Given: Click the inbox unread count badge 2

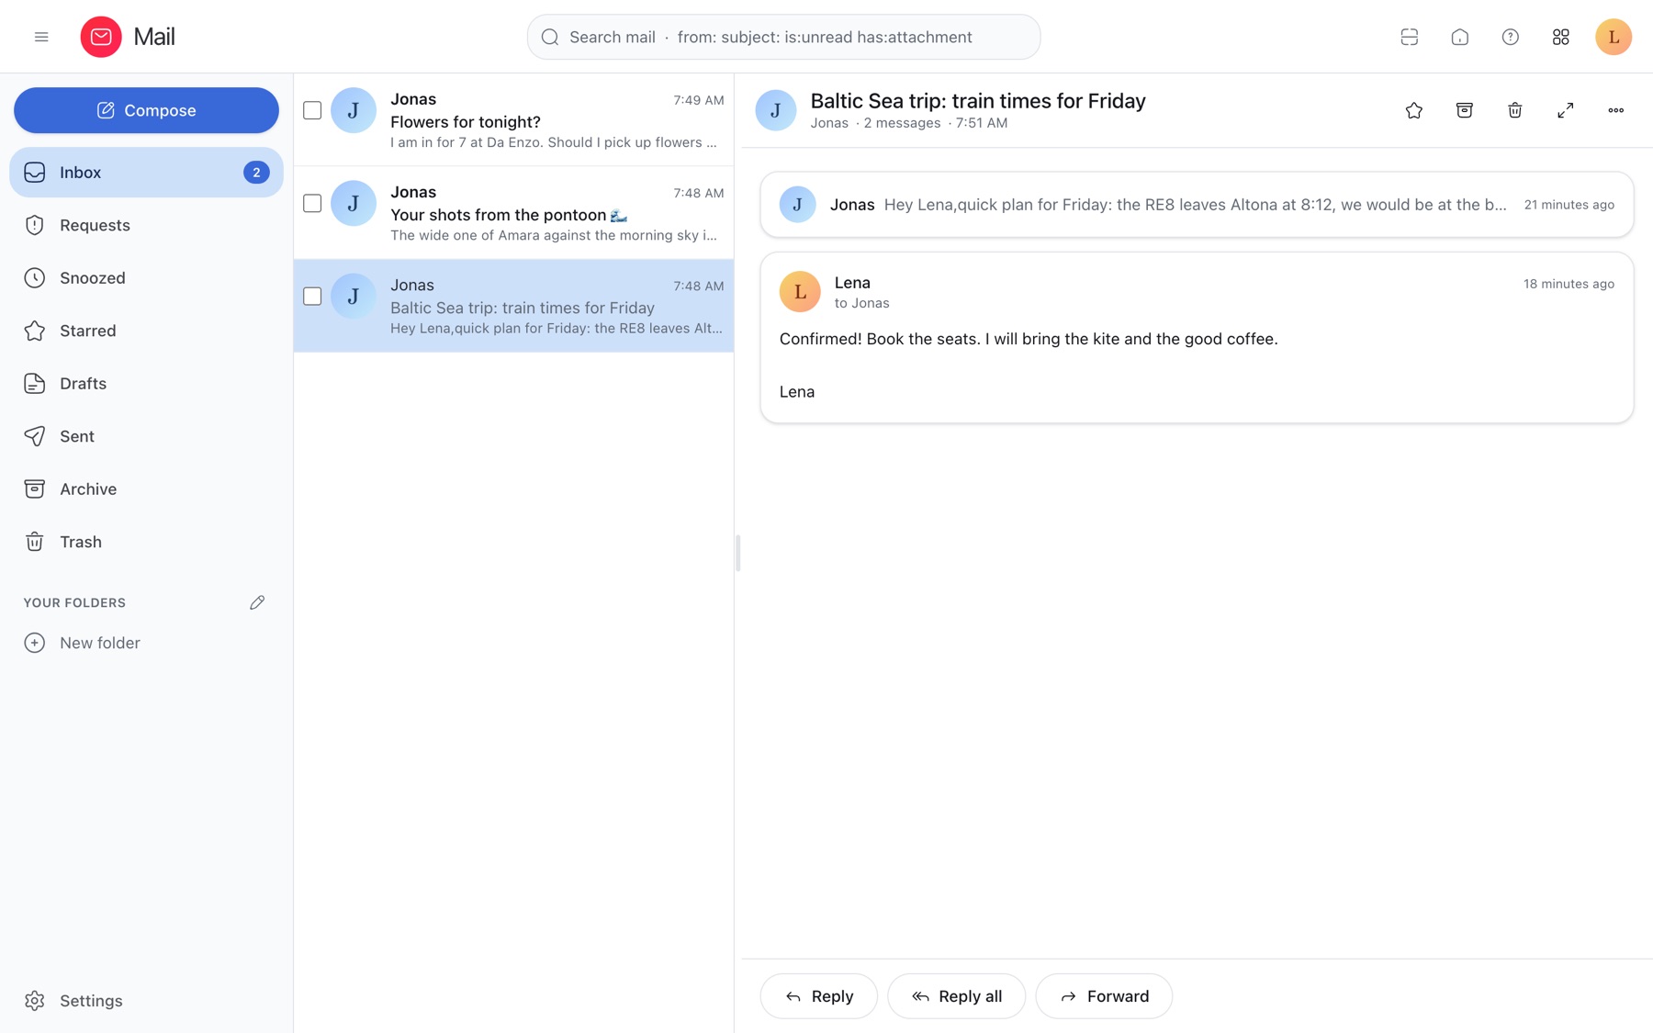Looking at the screenshot, I should click(256, 172).
